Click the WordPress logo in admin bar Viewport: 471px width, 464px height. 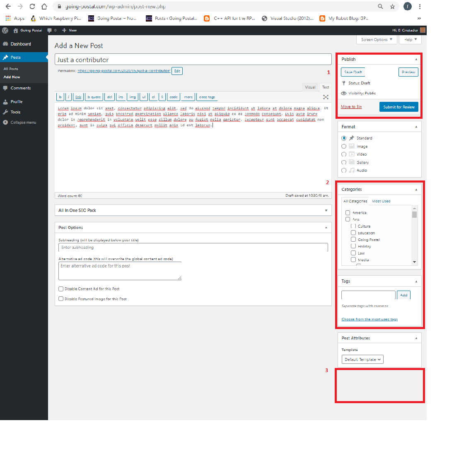(5, 30)
